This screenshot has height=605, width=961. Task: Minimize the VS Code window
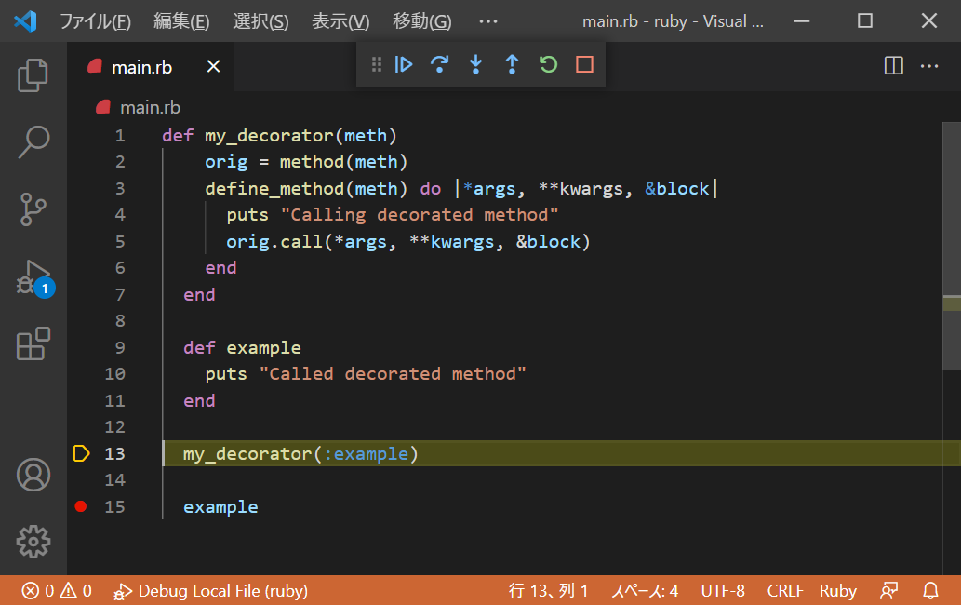coord(801,21)
